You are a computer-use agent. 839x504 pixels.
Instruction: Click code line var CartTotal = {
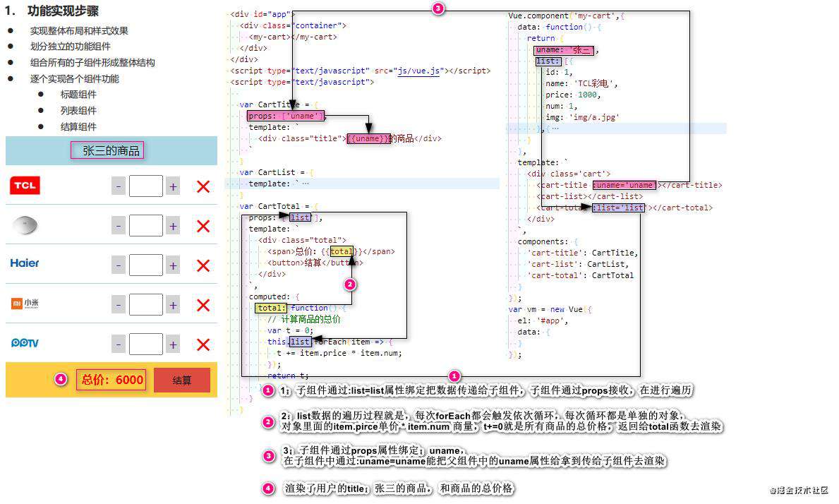click(x=278, y=206)
